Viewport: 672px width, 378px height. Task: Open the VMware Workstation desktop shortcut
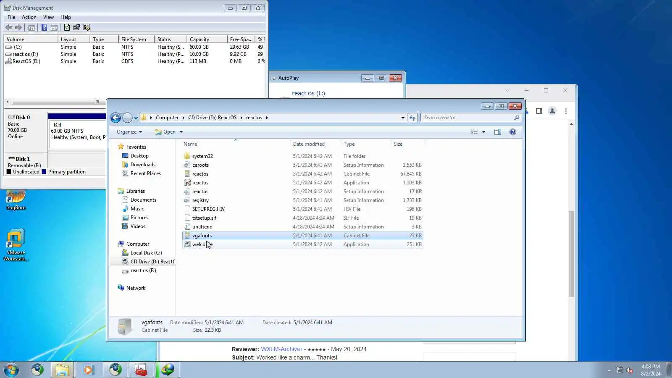(16, 245)
